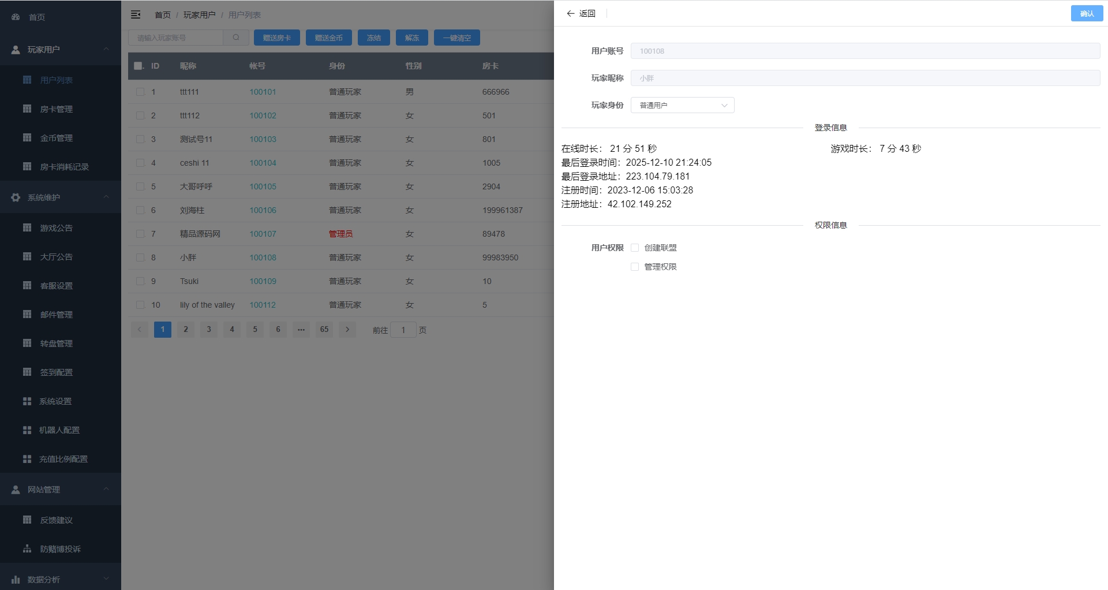This screenshot has width=1108, height=590.
Task: Click the bar chart icon for 数据分析
Action: (x=16, y=580)
